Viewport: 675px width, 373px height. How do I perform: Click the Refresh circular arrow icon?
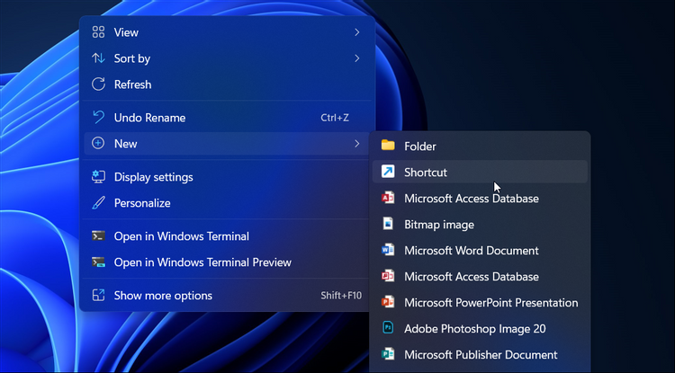click(99, 84)
